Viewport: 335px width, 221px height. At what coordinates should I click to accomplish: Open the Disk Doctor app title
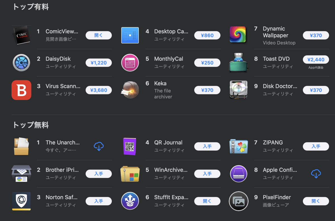pyautogui.click(x=280, y=86)
